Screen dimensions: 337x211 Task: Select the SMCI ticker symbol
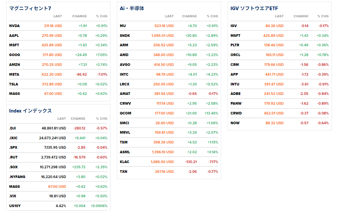coord(124,123)
